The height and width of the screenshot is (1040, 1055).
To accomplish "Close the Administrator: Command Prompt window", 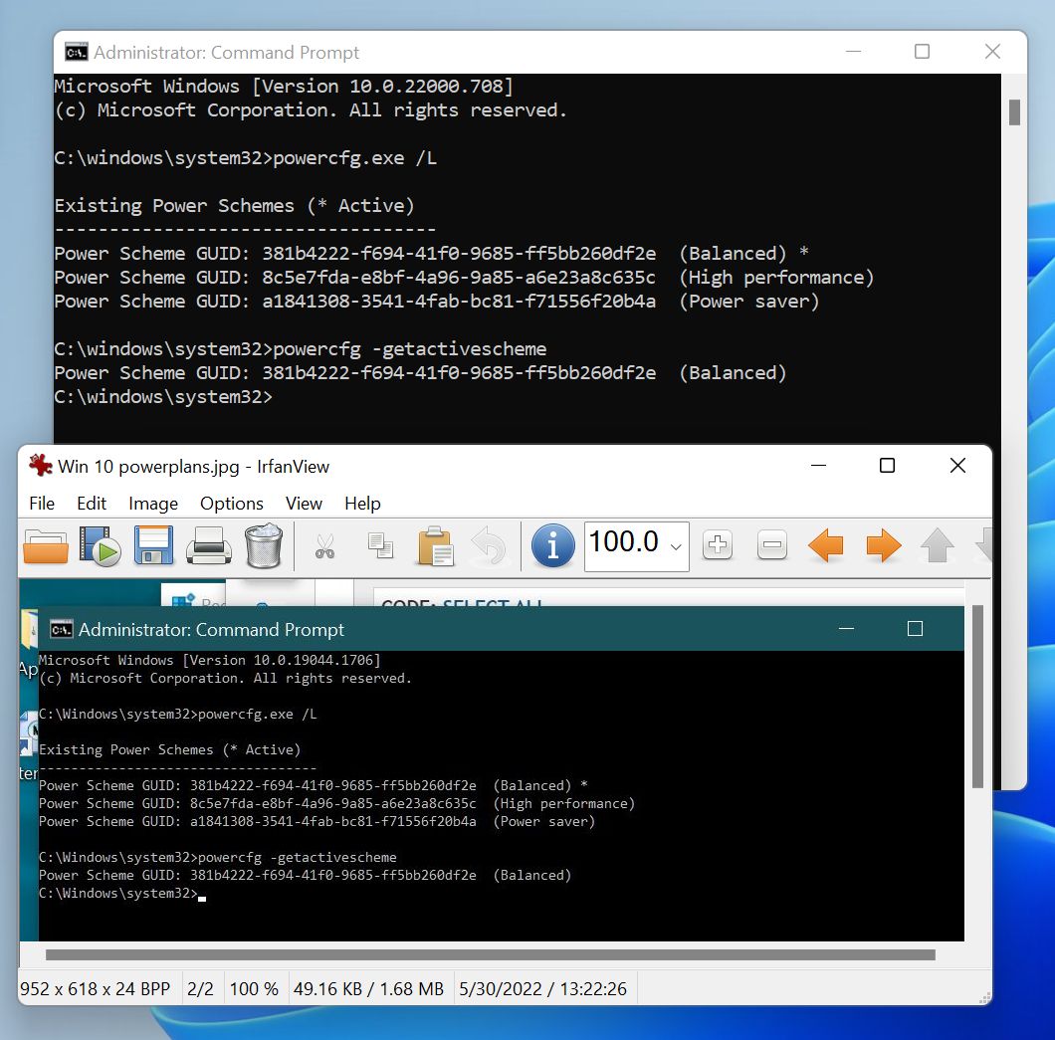I will (992, 52).
